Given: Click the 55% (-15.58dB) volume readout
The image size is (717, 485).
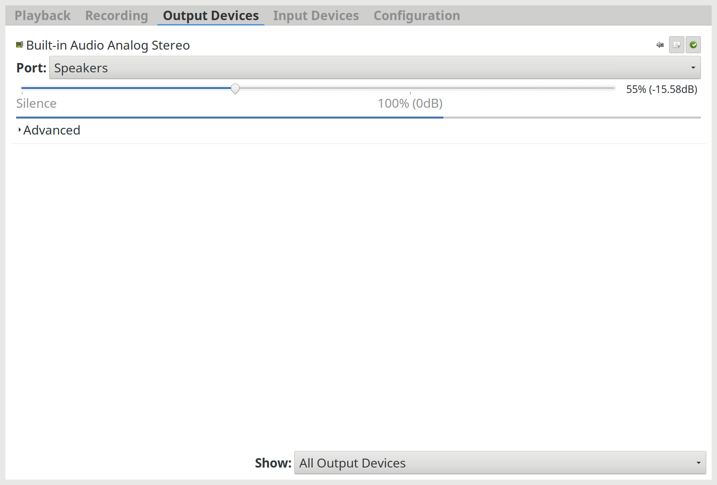Looking at the screenshot, I should click(662, 89).
